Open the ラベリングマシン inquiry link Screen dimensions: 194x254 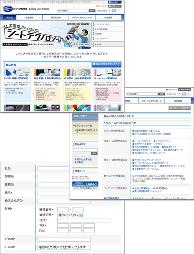click(162, 141)
